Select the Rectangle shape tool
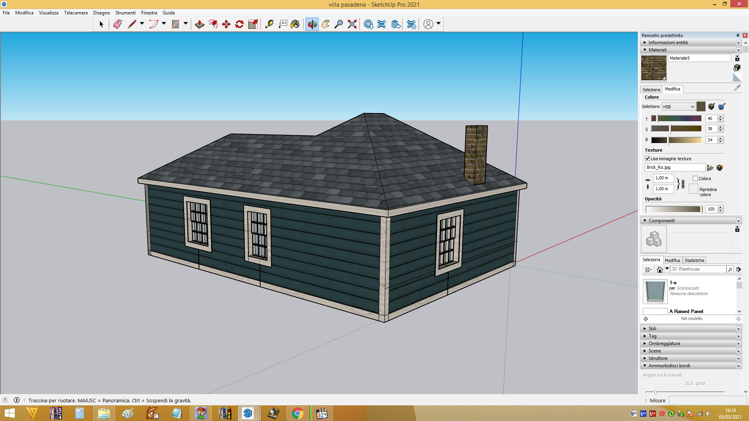 [176, 24]
